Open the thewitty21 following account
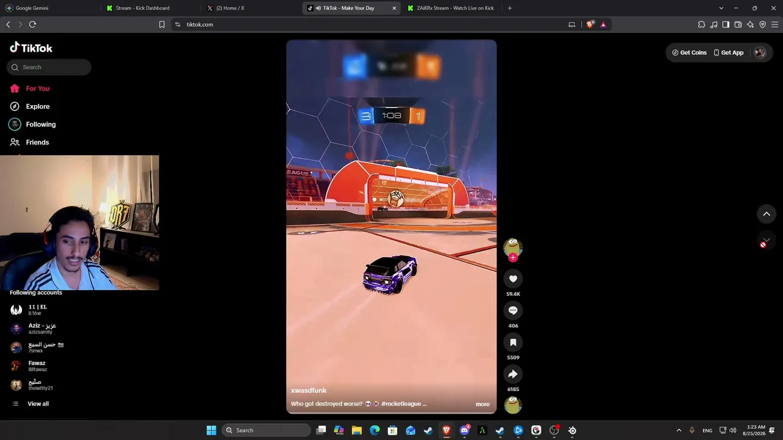783x440 pixels. point(32,385)
